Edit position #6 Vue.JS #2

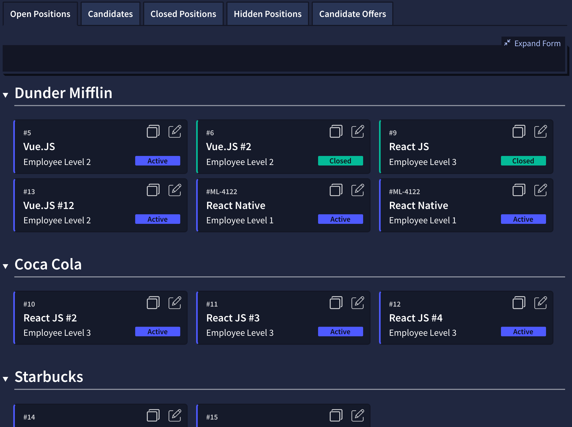click(358, 131)
